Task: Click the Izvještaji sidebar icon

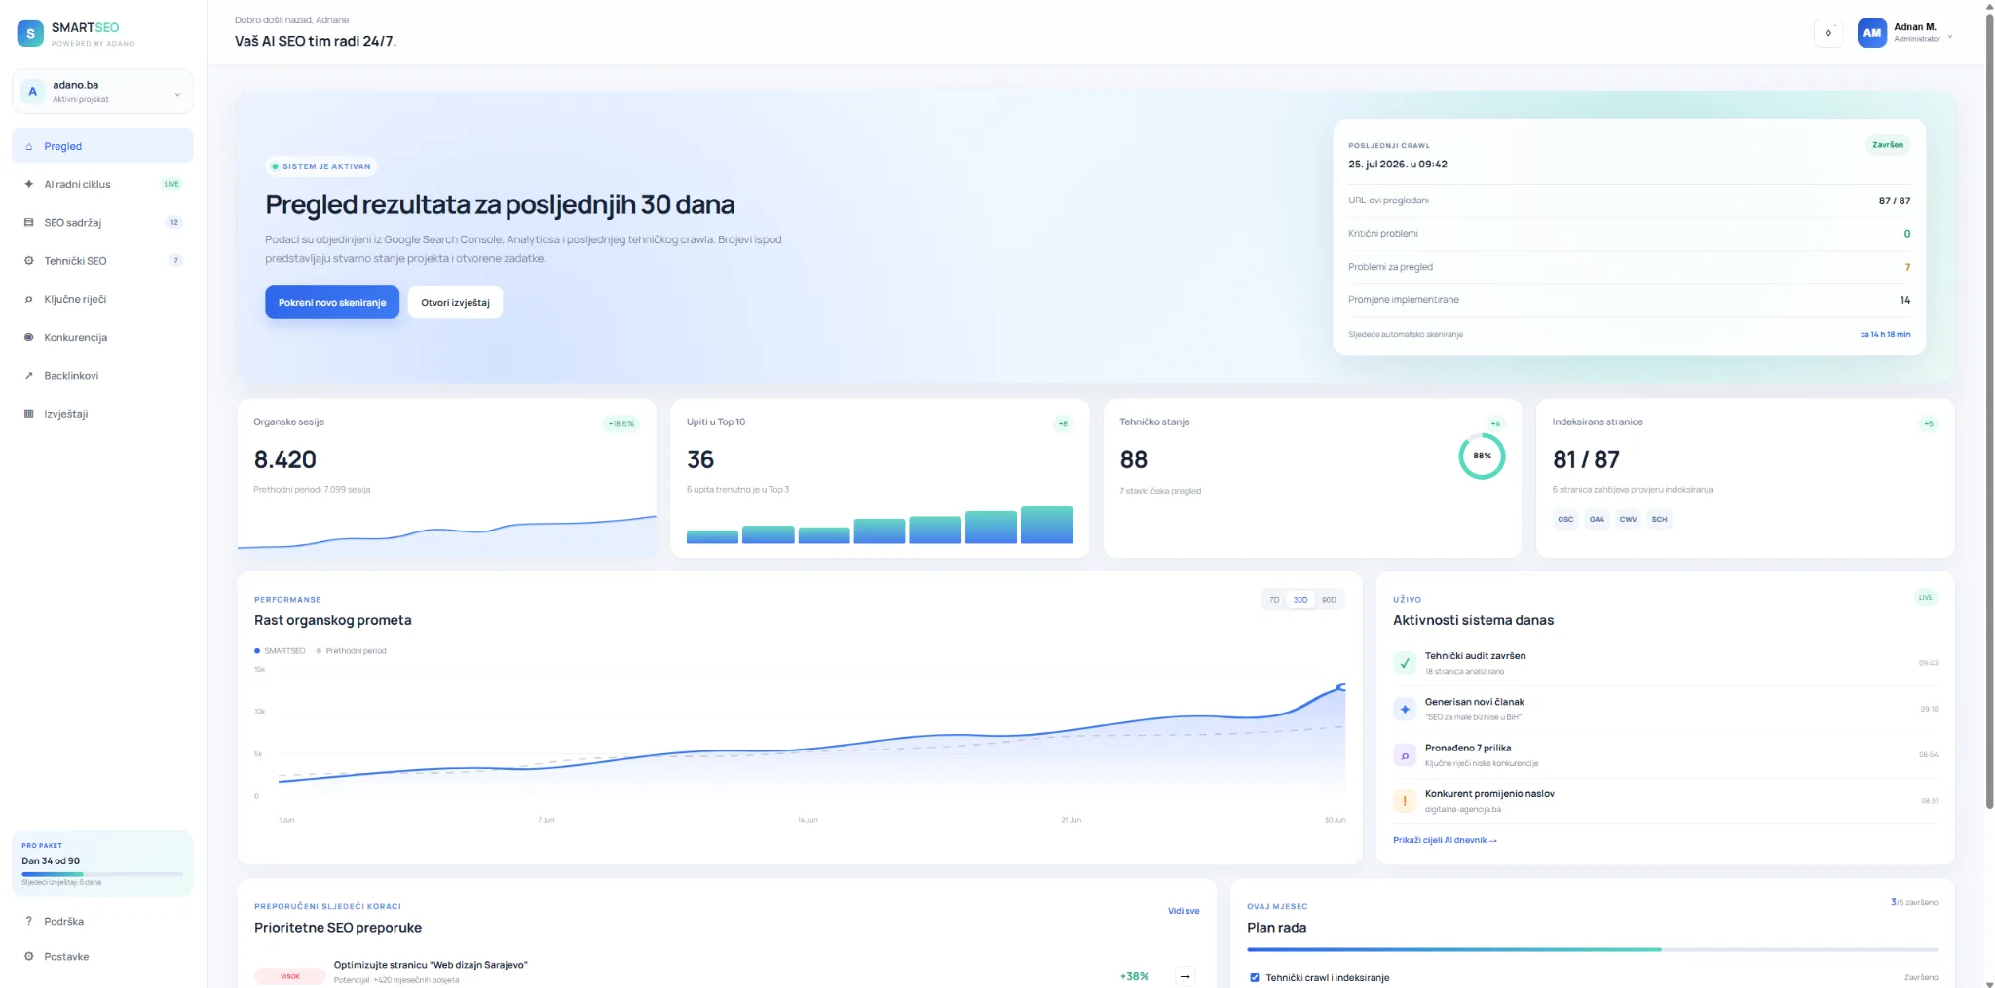Action: [29, 414]
